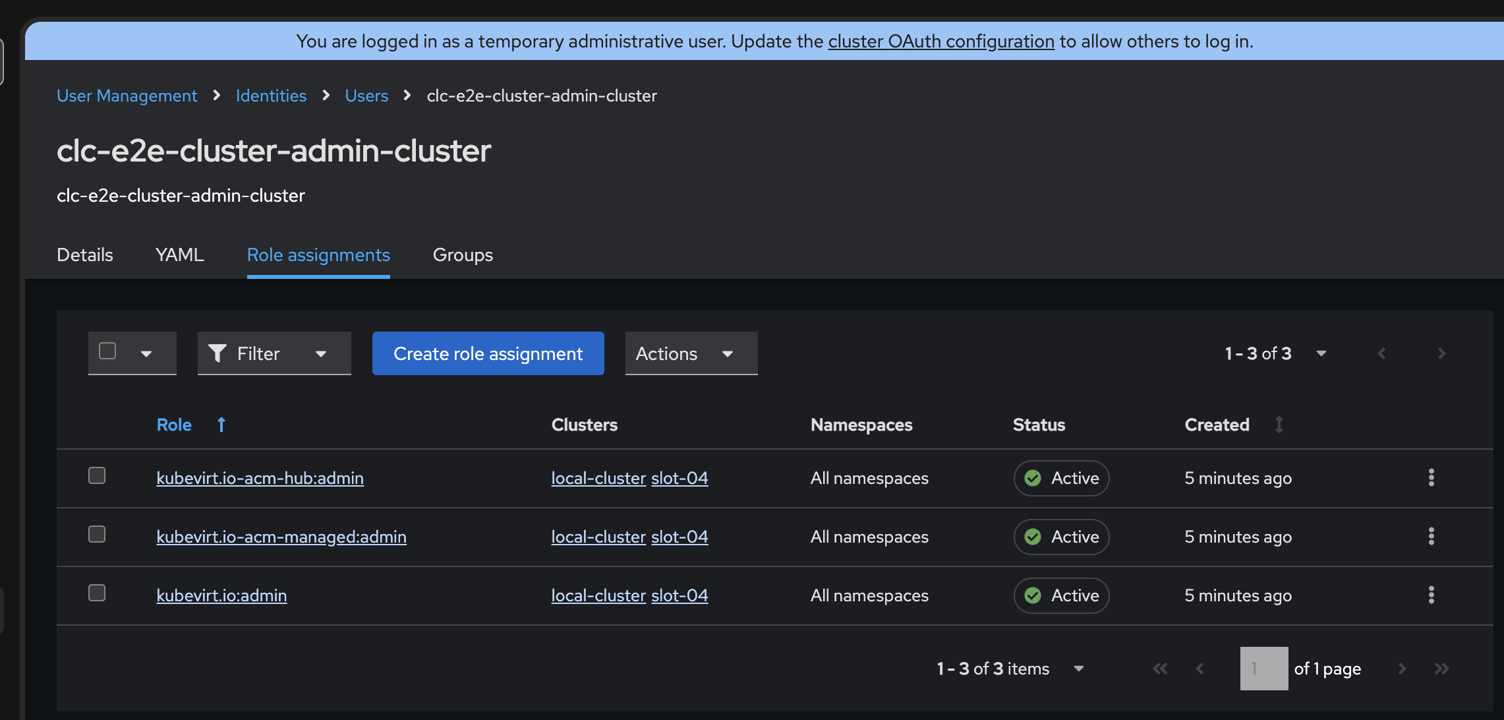Viewport: 1504px width, 720px height.
Task: Open the Groups tab
Action: 463,255
